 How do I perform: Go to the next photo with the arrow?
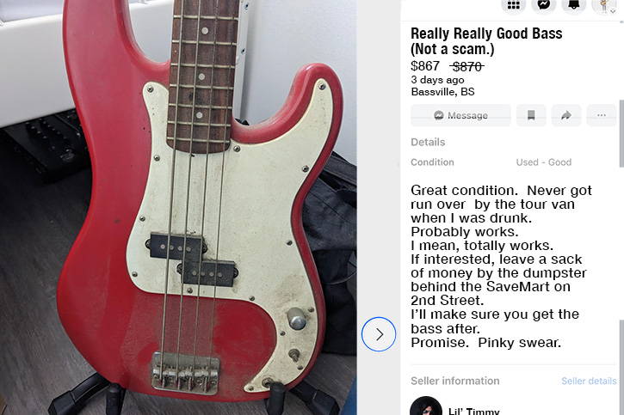click(379, 334)
